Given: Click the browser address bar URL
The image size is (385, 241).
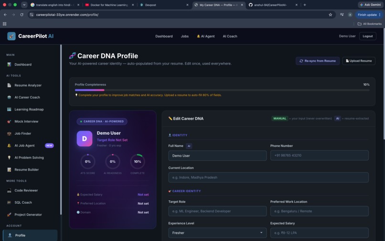Looking at the screenshot, I should pos(67,15).
